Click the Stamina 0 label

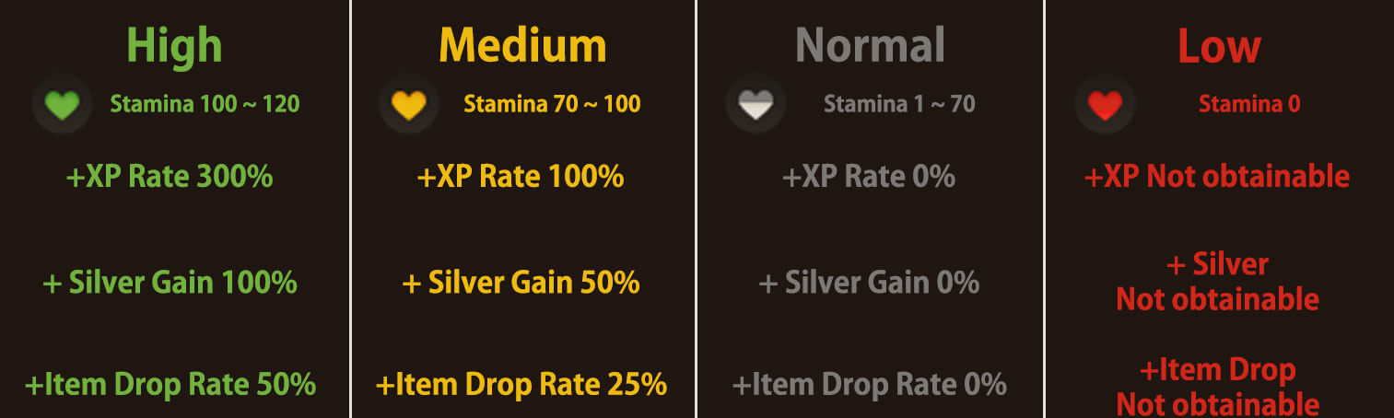[x=1249, y=104]
